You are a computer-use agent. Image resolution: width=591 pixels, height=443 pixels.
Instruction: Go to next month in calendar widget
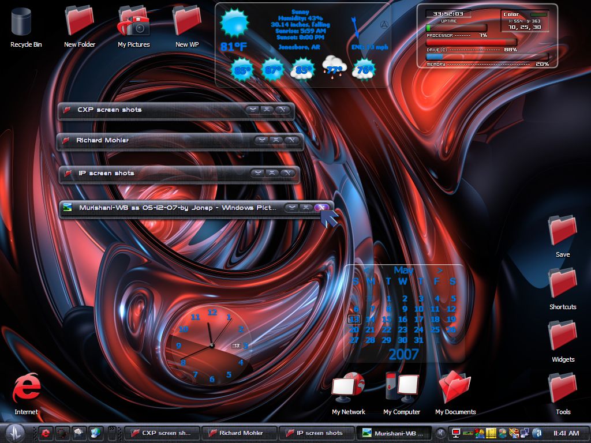tap(439, 270)
